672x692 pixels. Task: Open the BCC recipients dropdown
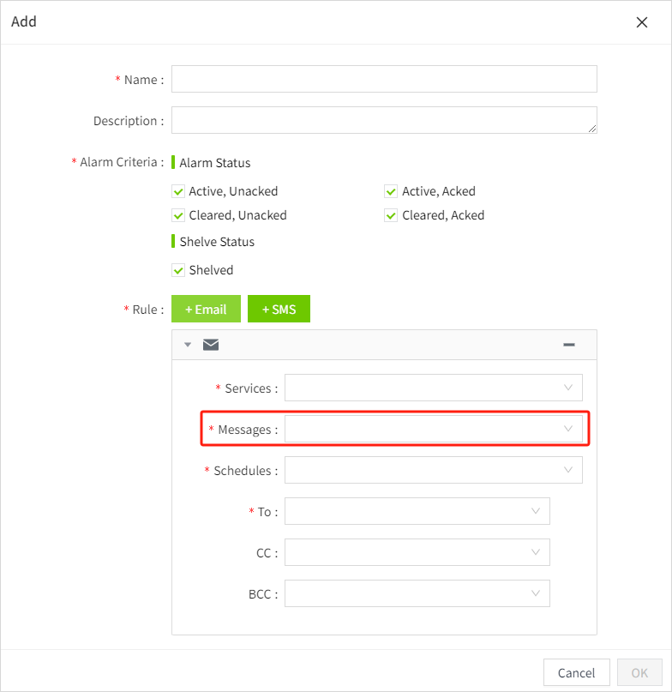(x=417, y=593)
